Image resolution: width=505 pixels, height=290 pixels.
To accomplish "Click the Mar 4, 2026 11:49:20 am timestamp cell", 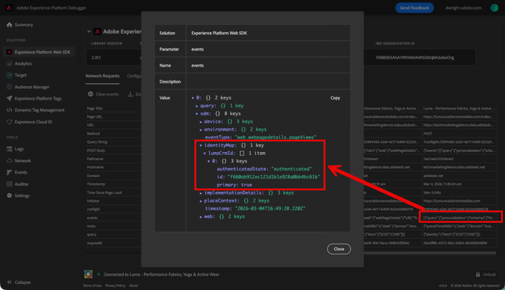I will tap(442, 184).
